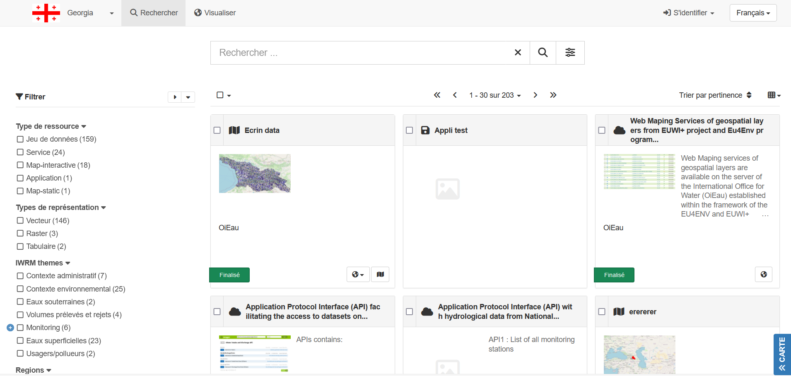791x376 pixels.
Task: Go to first results page
Action: coord(437,95)
